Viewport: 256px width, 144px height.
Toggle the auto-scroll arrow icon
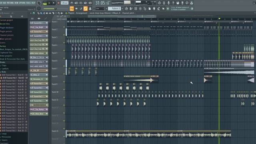pos(76,8)
